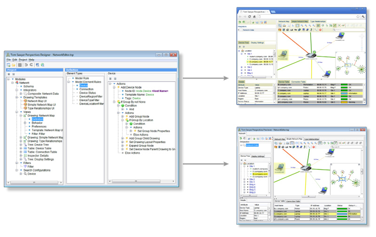Click the wrench settings icon in browser
This screenshot has height=237, width=376.
pyautogui.click(x=363, y=16)
